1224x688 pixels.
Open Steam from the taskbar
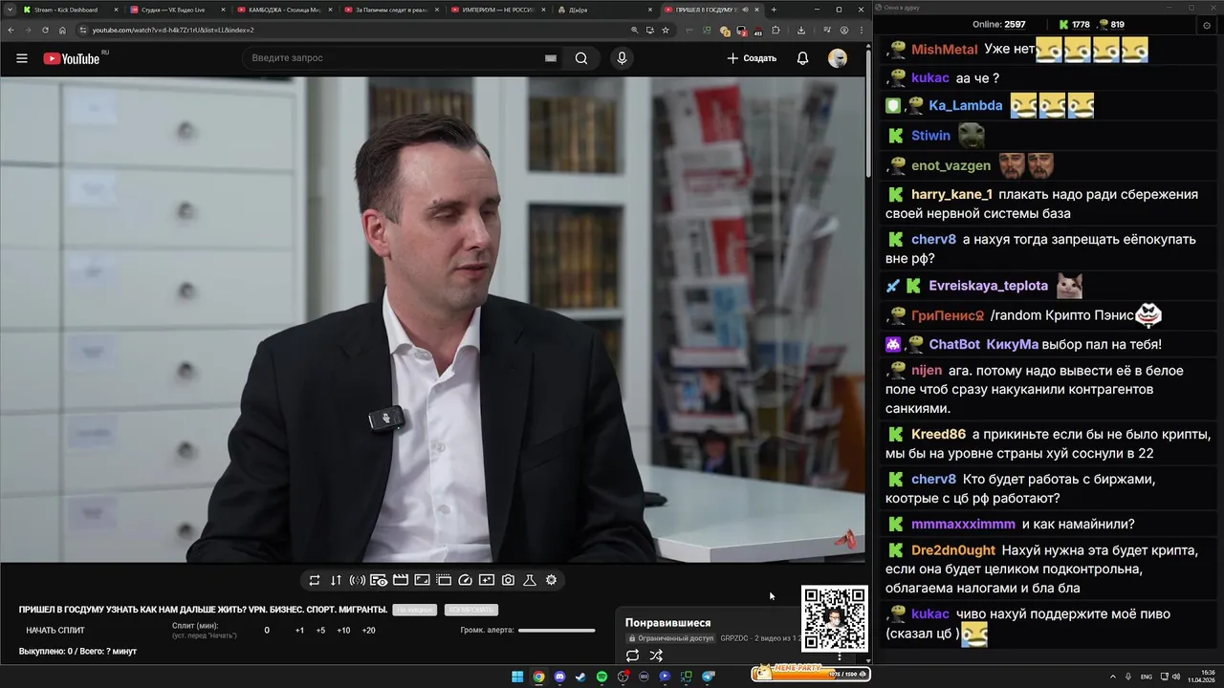point(580,677)
